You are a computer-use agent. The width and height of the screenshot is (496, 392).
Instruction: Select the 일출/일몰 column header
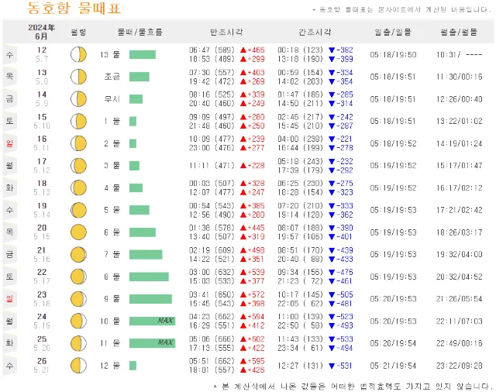click(x=393, y=32)
